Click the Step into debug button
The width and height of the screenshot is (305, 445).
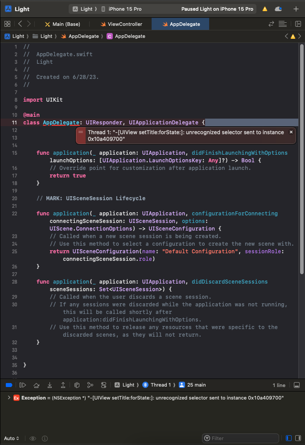click(49, 385)
